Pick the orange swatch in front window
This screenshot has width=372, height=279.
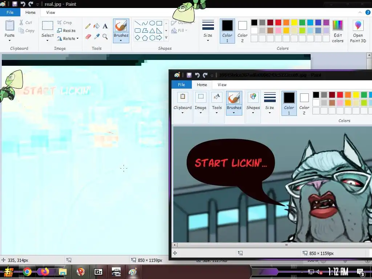tap(348, 95)
